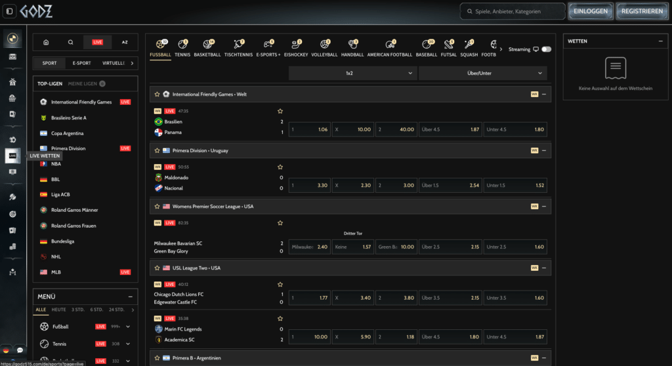Viewport: 672px width, 366px height.
Task: Expand the Fußball menu row chevron
Action: coord(128,327)
